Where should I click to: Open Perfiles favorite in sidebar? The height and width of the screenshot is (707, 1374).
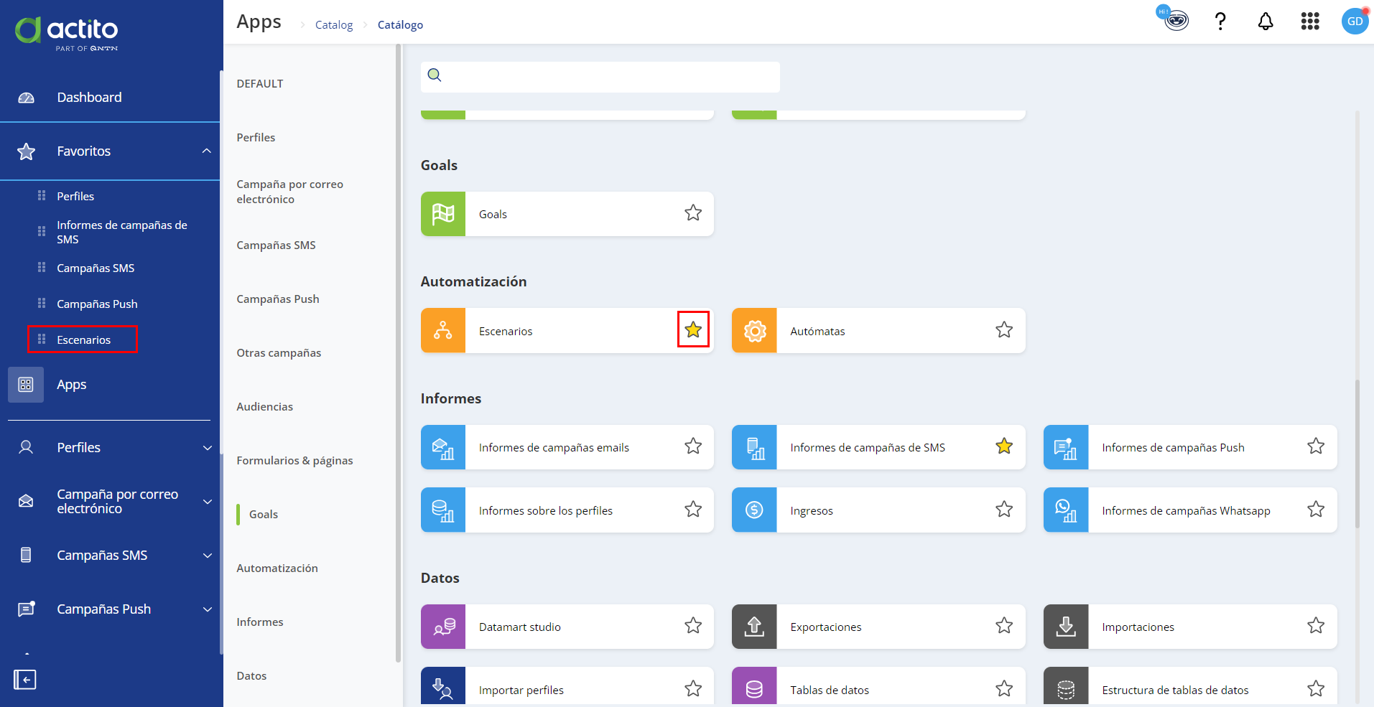pos(75,196)
